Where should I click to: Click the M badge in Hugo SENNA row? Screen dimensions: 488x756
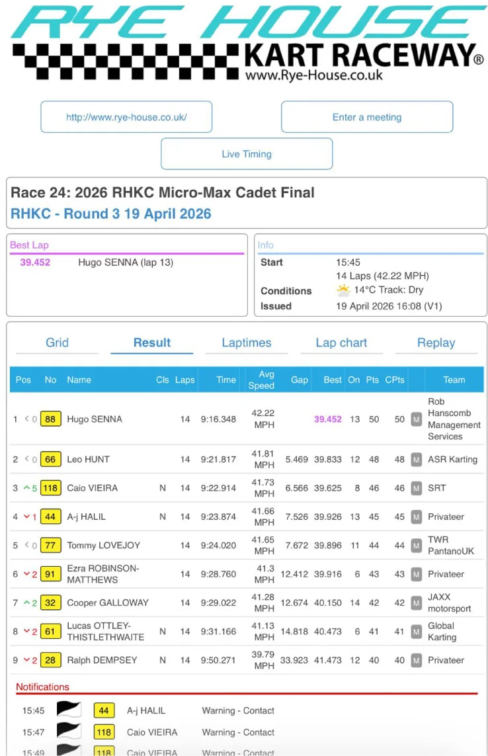416,419
